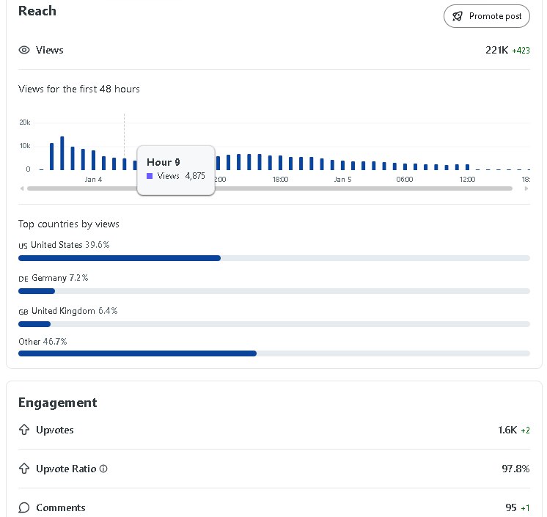Click the arrow icon beside Upvotes
Image resolution: width=547 pixels, height=517 pixels.
pos(24,430)
